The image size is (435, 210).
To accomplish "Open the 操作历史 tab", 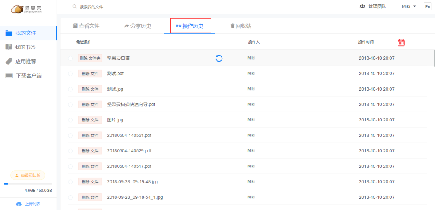I will click(x=190, y=26).
